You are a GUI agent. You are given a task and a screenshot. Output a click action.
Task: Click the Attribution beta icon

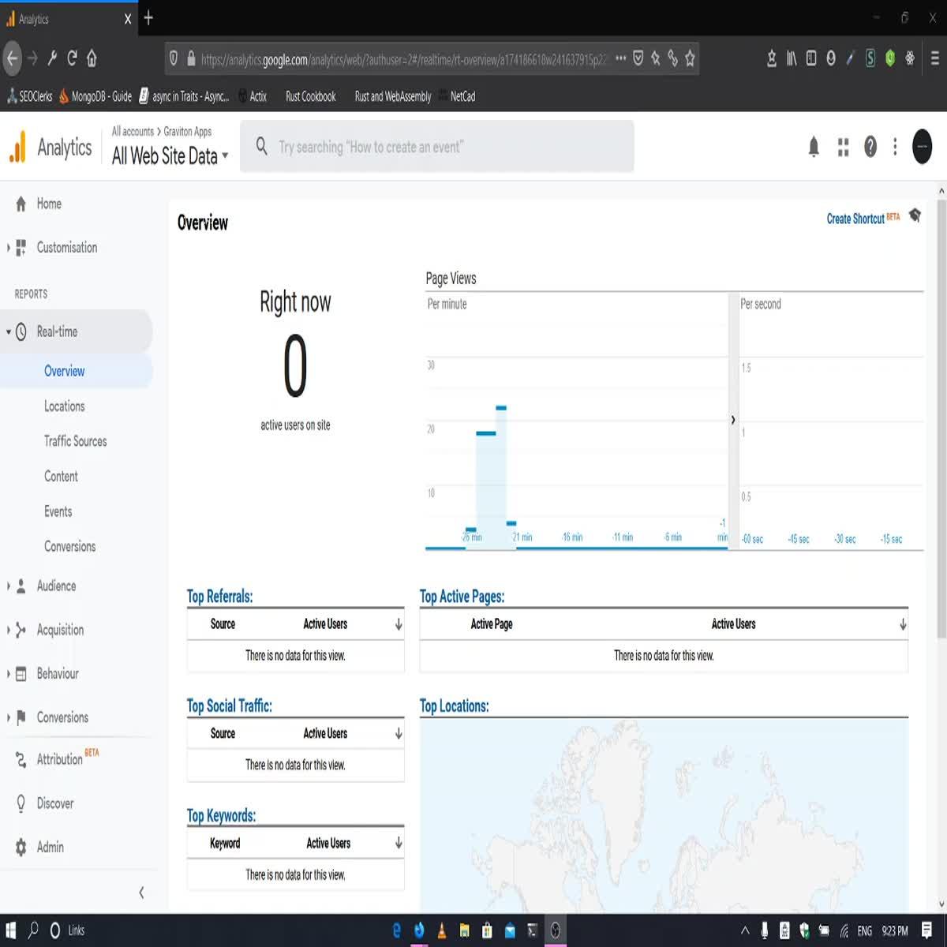pos(20,759)
